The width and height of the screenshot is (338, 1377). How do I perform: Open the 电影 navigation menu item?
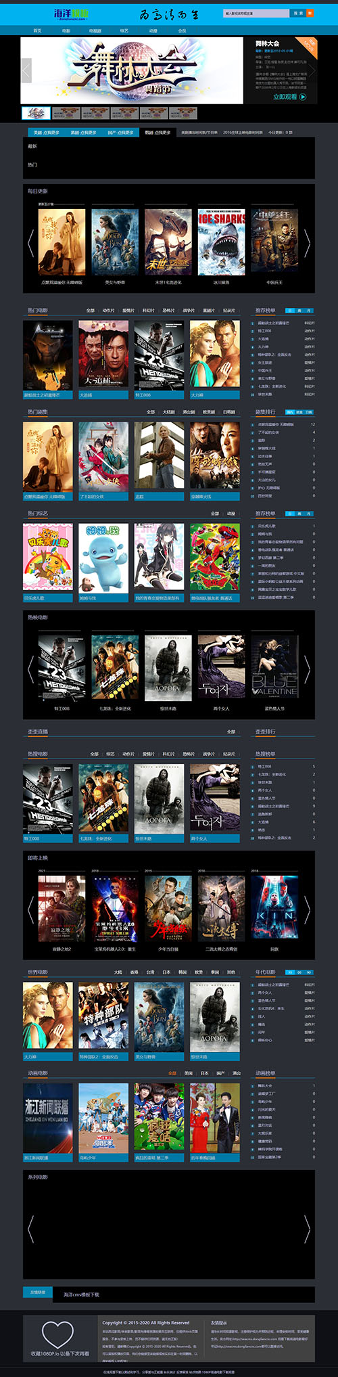click(x=66, y=31)
